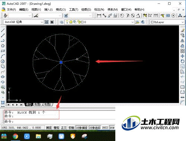Toggle DUCS in status bar
The width and height of the screenshot is (186, 141).
(105, 128)
